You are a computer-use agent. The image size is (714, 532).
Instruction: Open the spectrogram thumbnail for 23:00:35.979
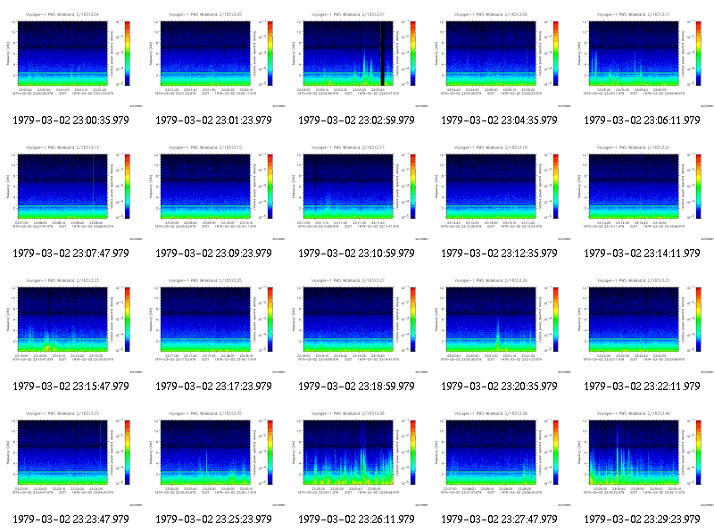(71, 59)
